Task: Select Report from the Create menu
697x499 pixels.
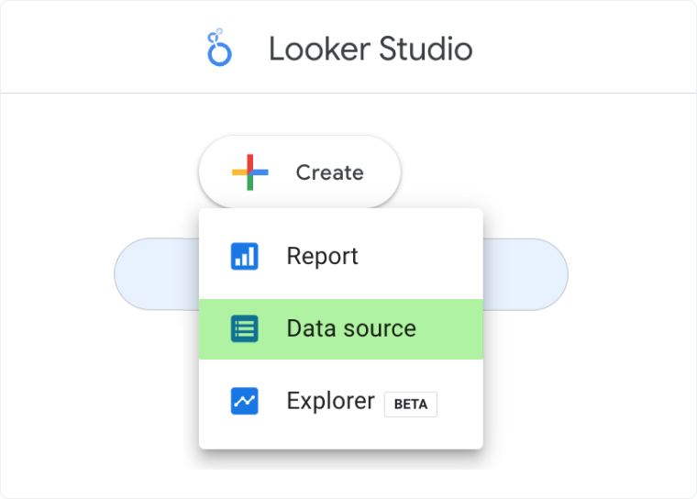Action: click(341, 256)
